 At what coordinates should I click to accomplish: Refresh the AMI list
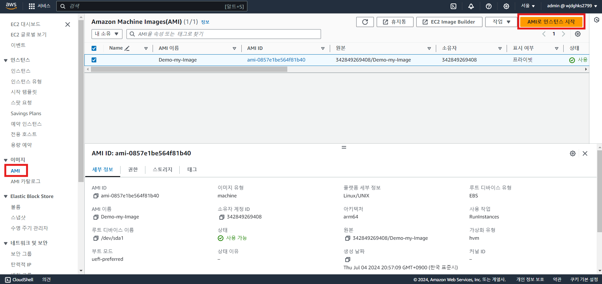pyautogui.click(x=365, y=22)
